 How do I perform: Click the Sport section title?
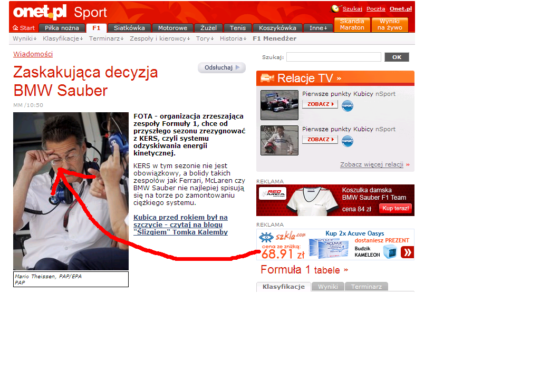pyautogui.click(x=90, y=13)
